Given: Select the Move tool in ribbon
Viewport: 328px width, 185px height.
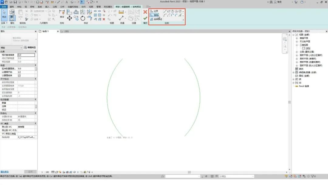Looking at the screenshot, I should 70,18.
